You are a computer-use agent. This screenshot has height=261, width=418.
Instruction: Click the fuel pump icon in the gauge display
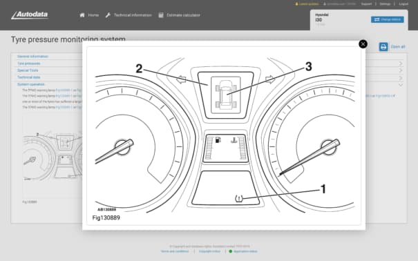click(218, 139)
